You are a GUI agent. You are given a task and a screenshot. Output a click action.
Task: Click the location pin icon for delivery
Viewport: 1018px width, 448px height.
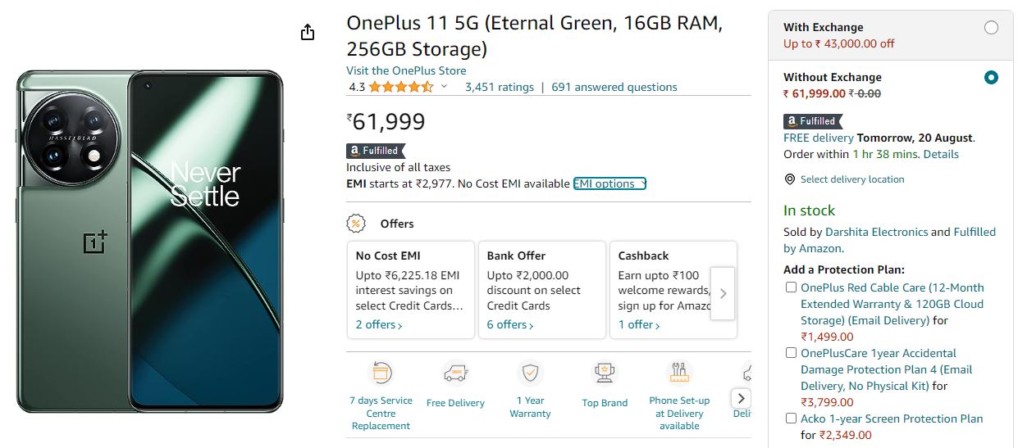(789, 179)
